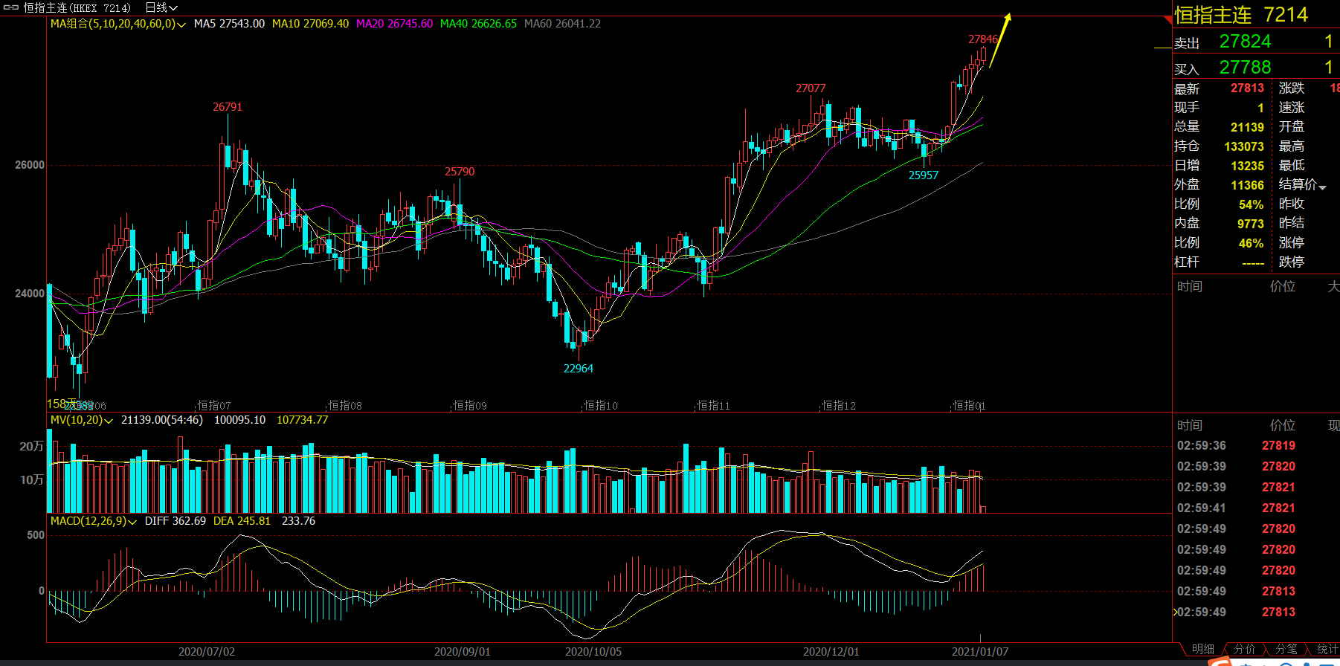Click the 买入 label
Image resolution: width=1340 pixels, height=666 pixels.
tap(1187, 70)
